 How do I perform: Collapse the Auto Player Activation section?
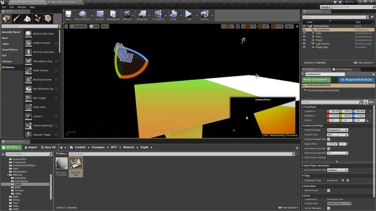303,165
